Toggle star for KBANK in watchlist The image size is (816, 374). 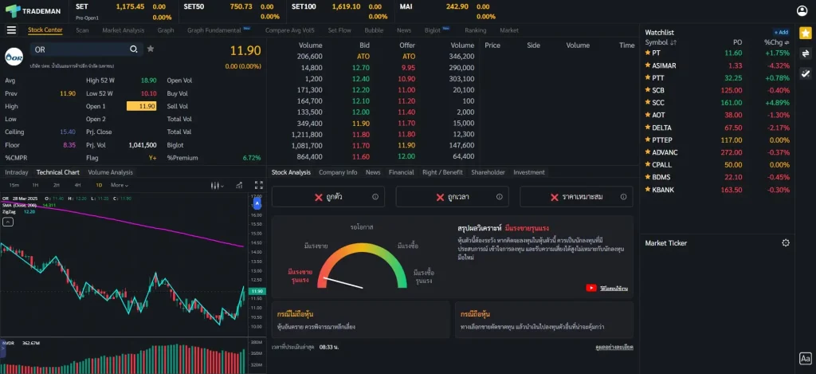coord(648,190)
